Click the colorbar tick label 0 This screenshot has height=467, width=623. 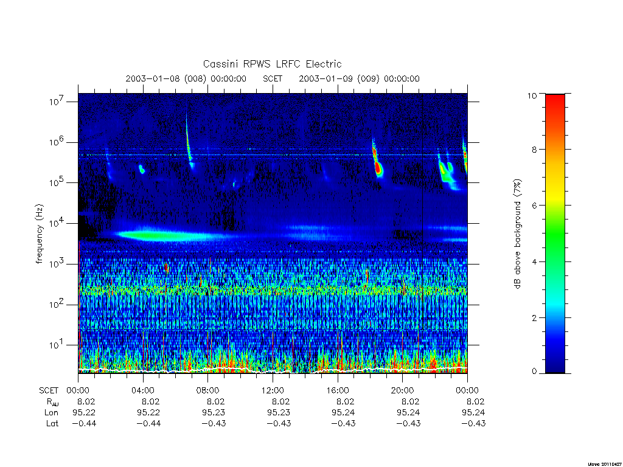(534, 372)
